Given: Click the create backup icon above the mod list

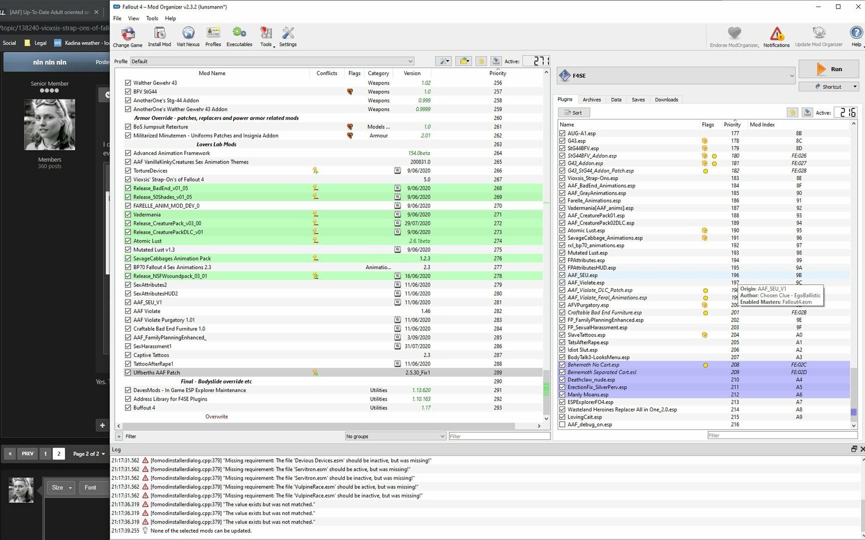Looking at the screenshot, I should tap(496, 61).
